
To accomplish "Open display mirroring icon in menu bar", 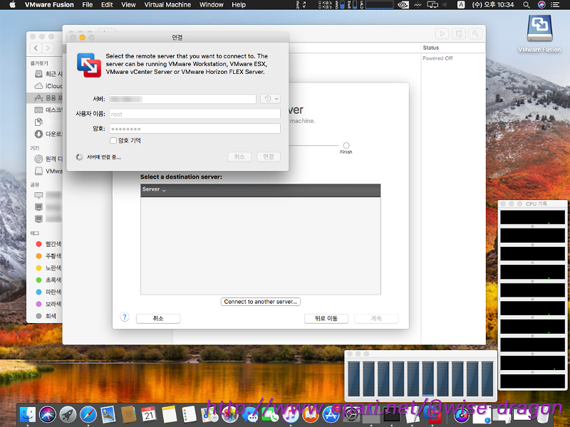I will point(432,5).
